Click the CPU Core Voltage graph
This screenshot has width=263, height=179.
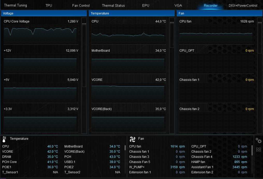point(41,34)
